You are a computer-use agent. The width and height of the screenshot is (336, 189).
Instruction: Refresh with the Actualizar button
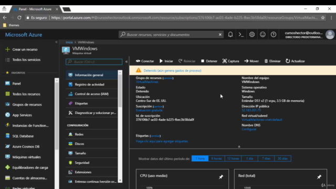295,61
